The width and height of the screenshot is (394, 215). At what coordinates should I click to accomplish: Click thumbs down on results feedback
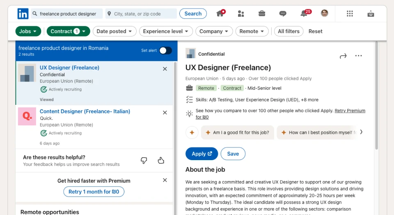click(x=144, y=161)
